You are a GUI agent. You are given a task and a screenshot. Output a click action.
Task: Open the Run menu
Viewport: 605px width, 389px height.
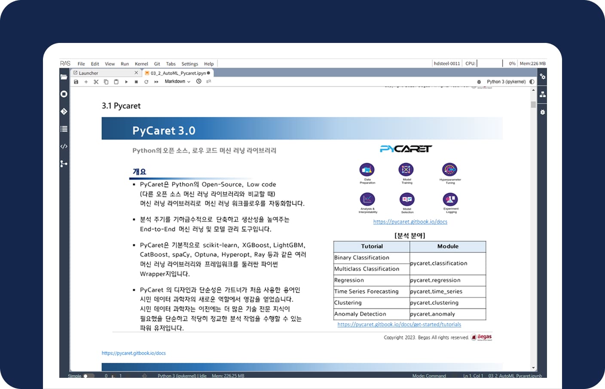point(125,64)
